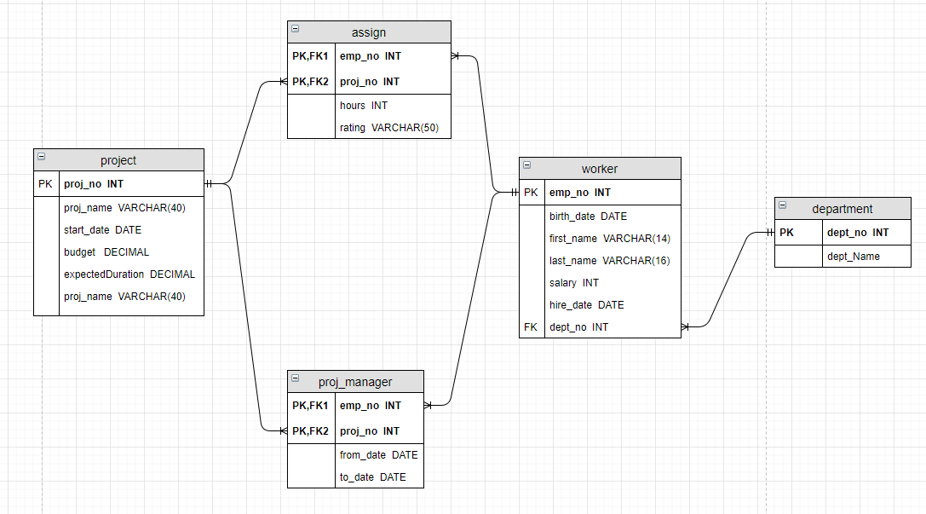Select the proj_no primary key row in project
The width and height of the screenshot is (926, 514).
point(118,183)
